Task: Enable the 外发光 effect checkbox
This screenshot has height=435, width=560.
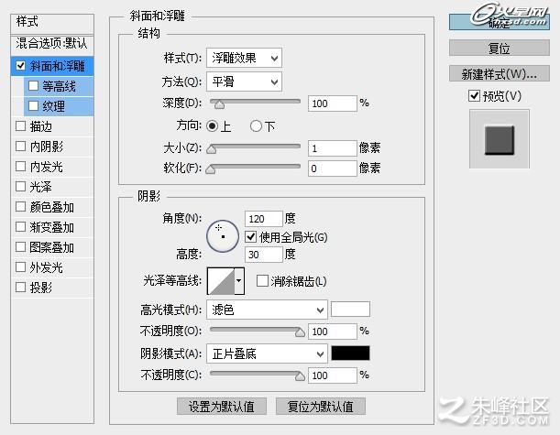Action: click(x=21, y=266)
